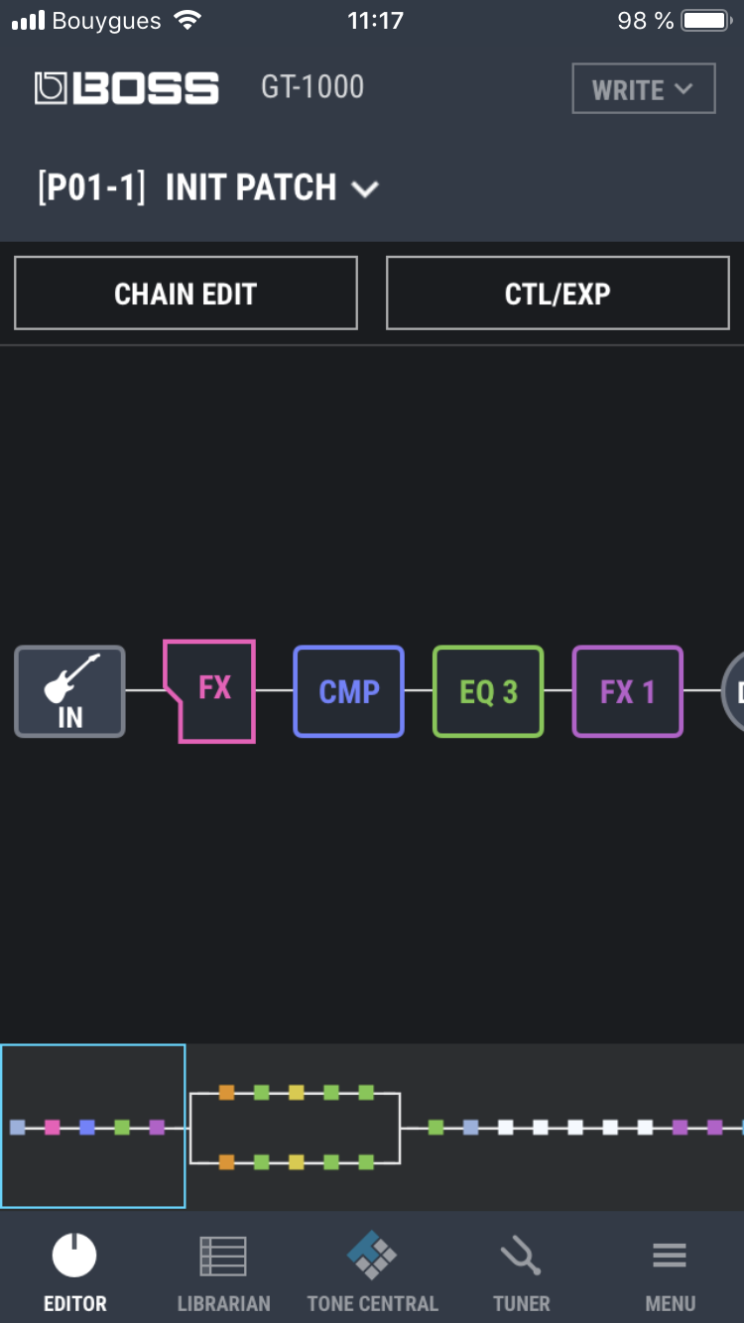The height and width of the screenshot is (1323, 744).
Task: Select the EQ 3 block
Action: click(488, 691)
